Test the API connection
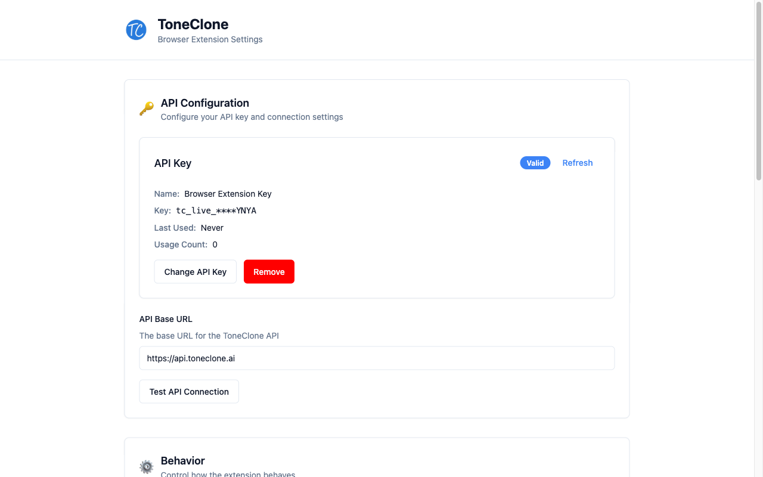This screenshot has height=477, width=763. (x=189, y=391)
